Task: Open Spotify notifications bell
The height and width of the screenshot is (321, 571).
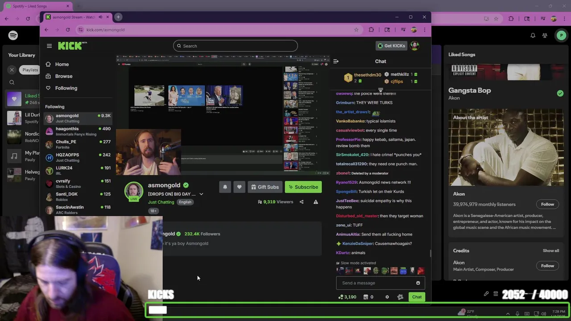Action: pyautogui.click(x=533, y=35)
